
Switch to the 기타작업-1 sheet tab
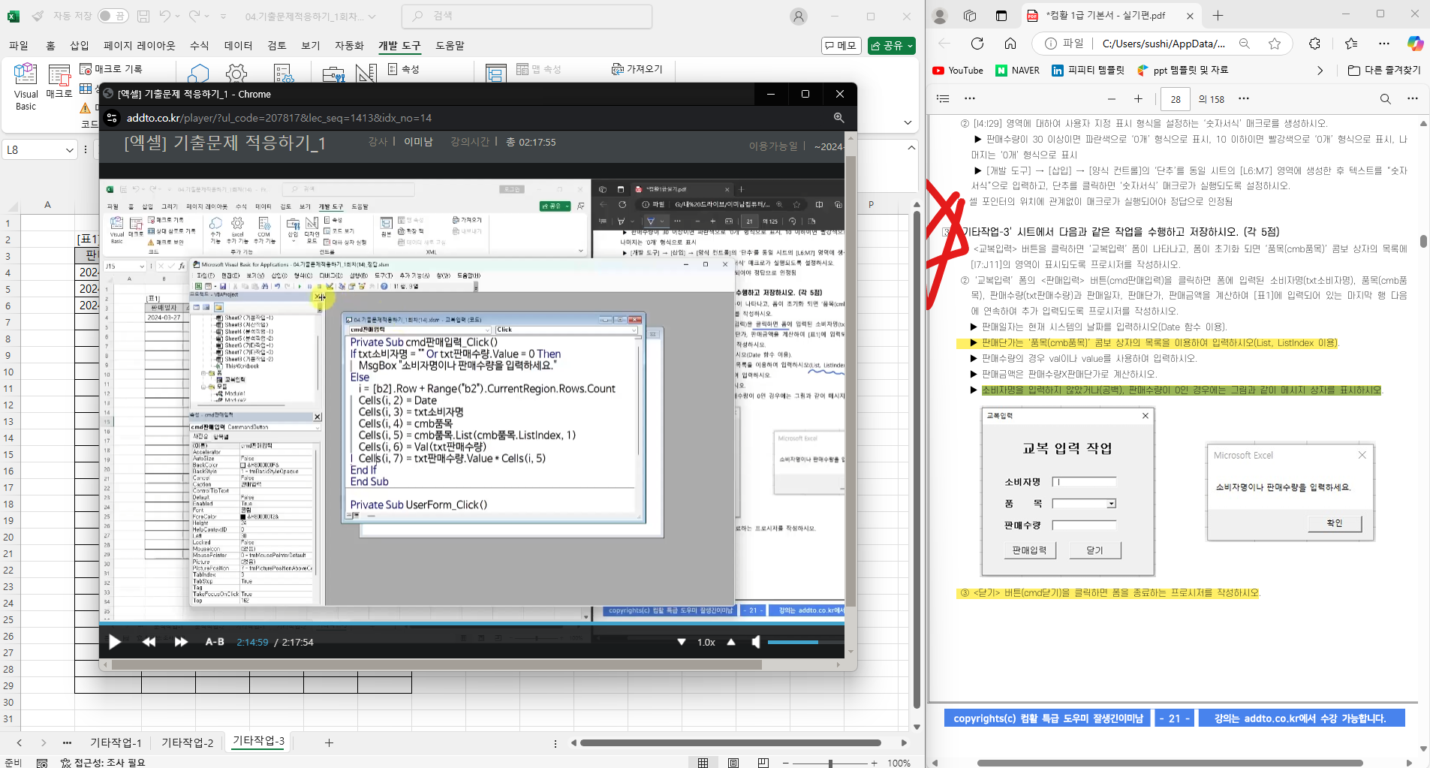[x=116, y=742]
